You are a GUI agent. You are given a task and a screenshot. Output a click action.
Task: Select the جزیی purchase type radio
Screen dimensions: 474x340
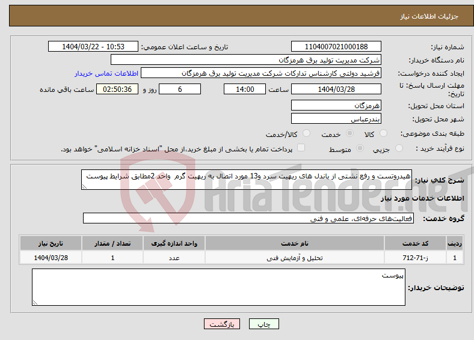tap(399, 148)
